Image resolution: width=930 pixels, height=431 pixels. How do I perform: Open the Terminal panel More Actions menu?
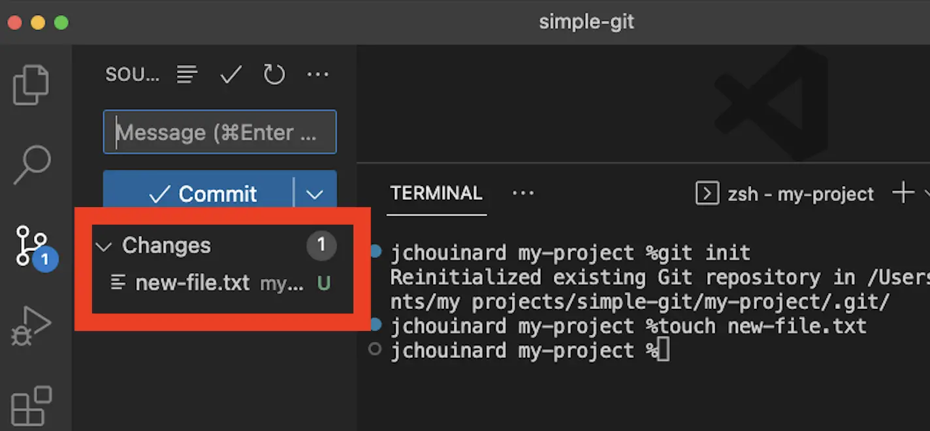point(523,192)
